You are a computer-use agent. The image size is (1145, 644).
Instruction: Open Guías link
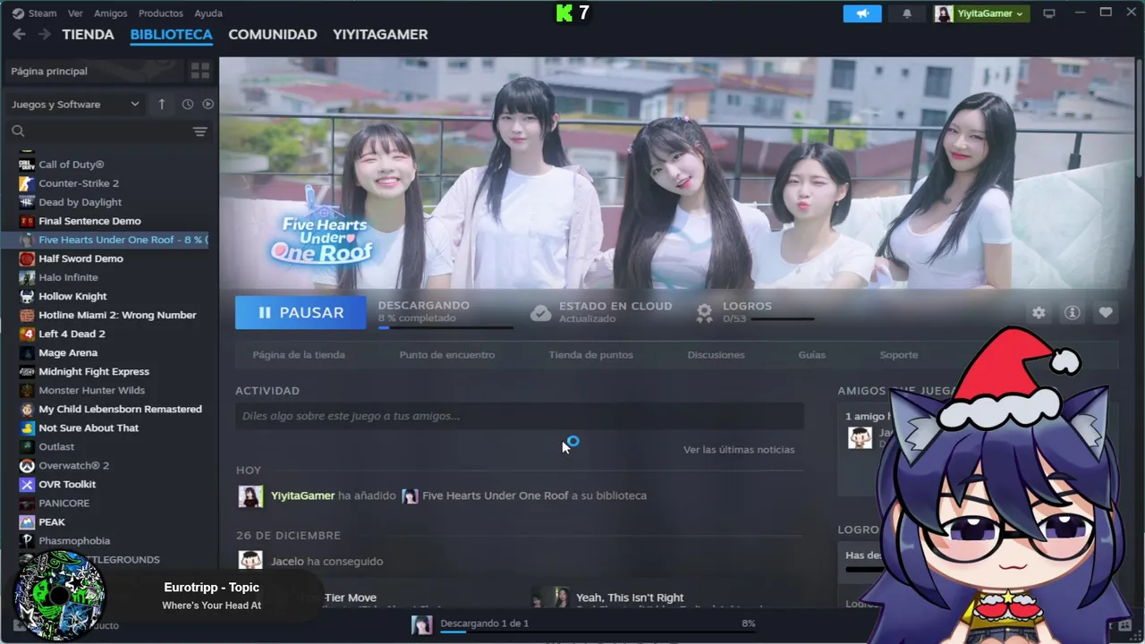[812, 355]
